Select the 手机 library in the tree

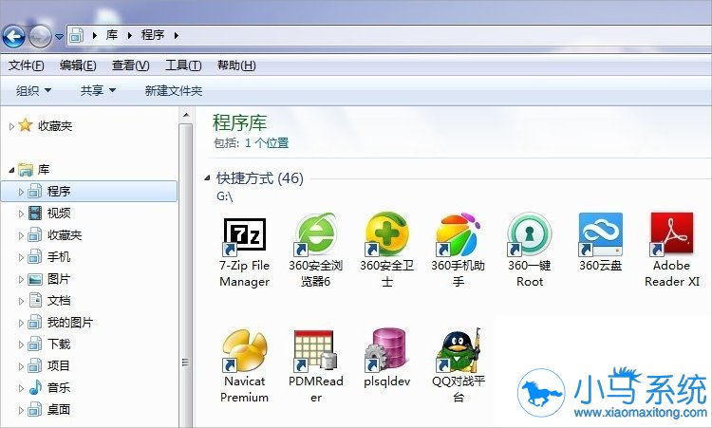point(49,256)
